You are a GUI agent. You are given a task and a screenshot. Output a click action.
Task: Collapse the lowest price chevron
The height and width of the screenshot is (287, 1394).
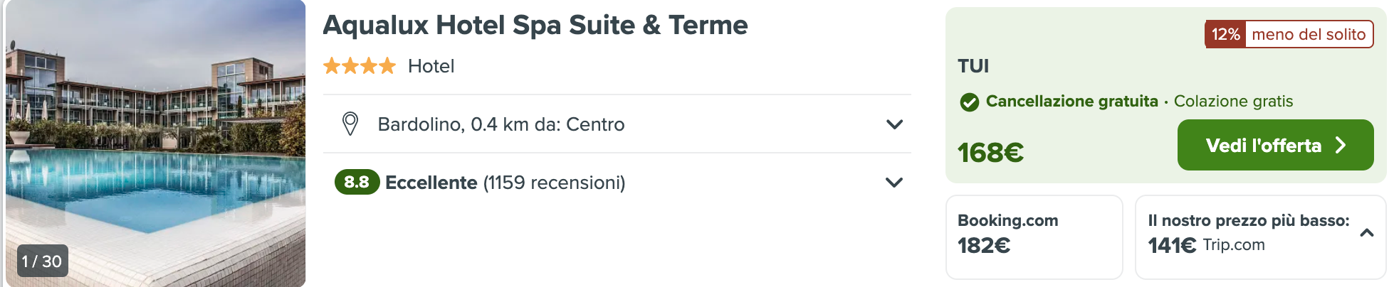[x=1366, y=232]
